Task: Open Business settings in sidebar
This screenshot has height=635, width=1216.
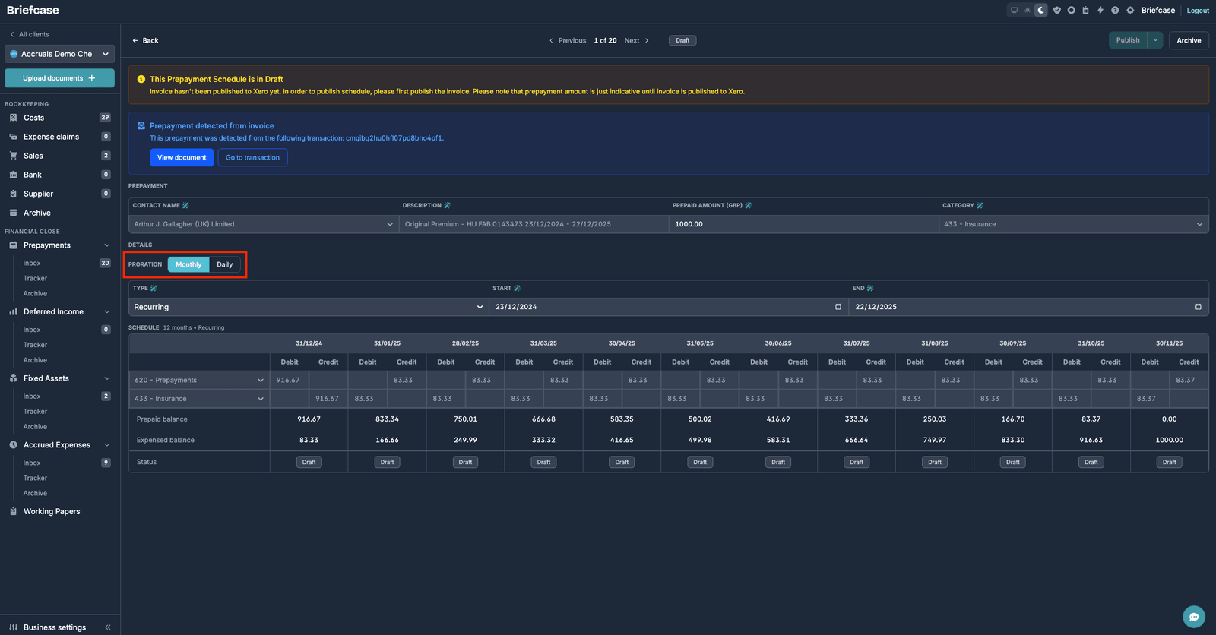Action: tap(55, 627)
